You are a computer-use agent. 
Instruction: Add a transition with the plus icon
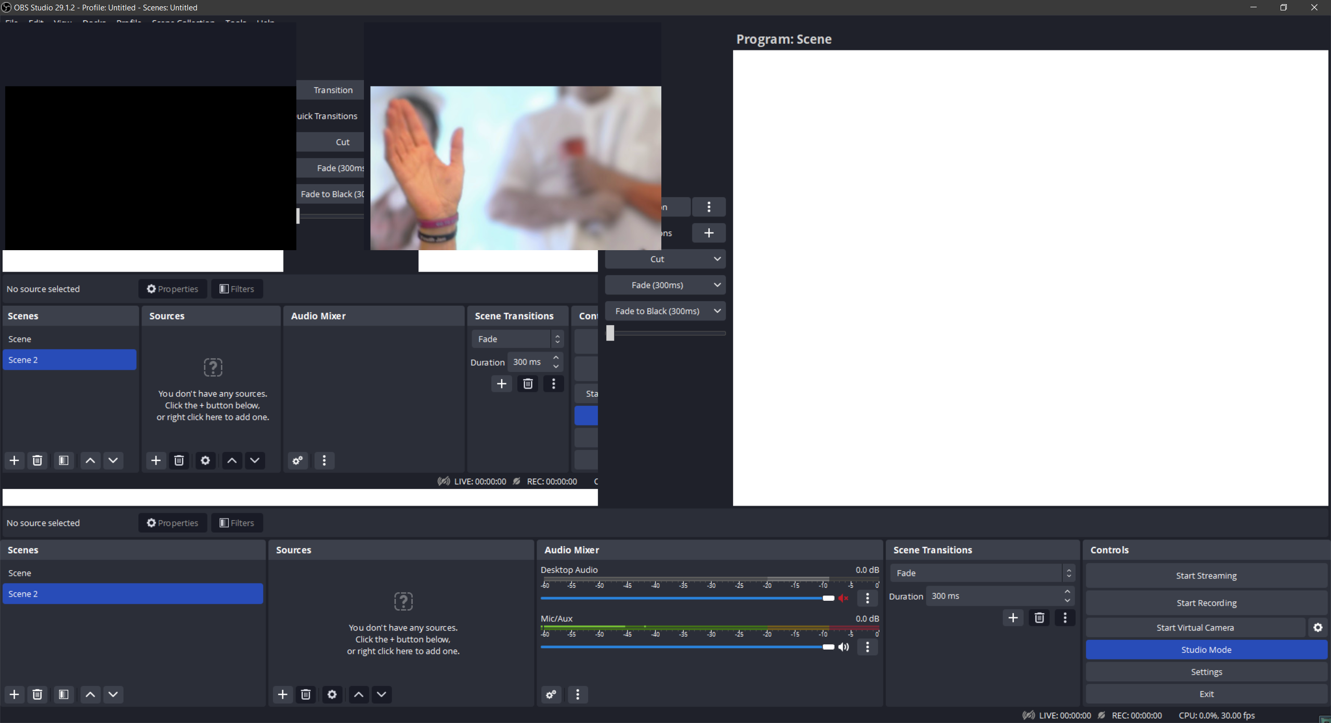coord(1013,617)
